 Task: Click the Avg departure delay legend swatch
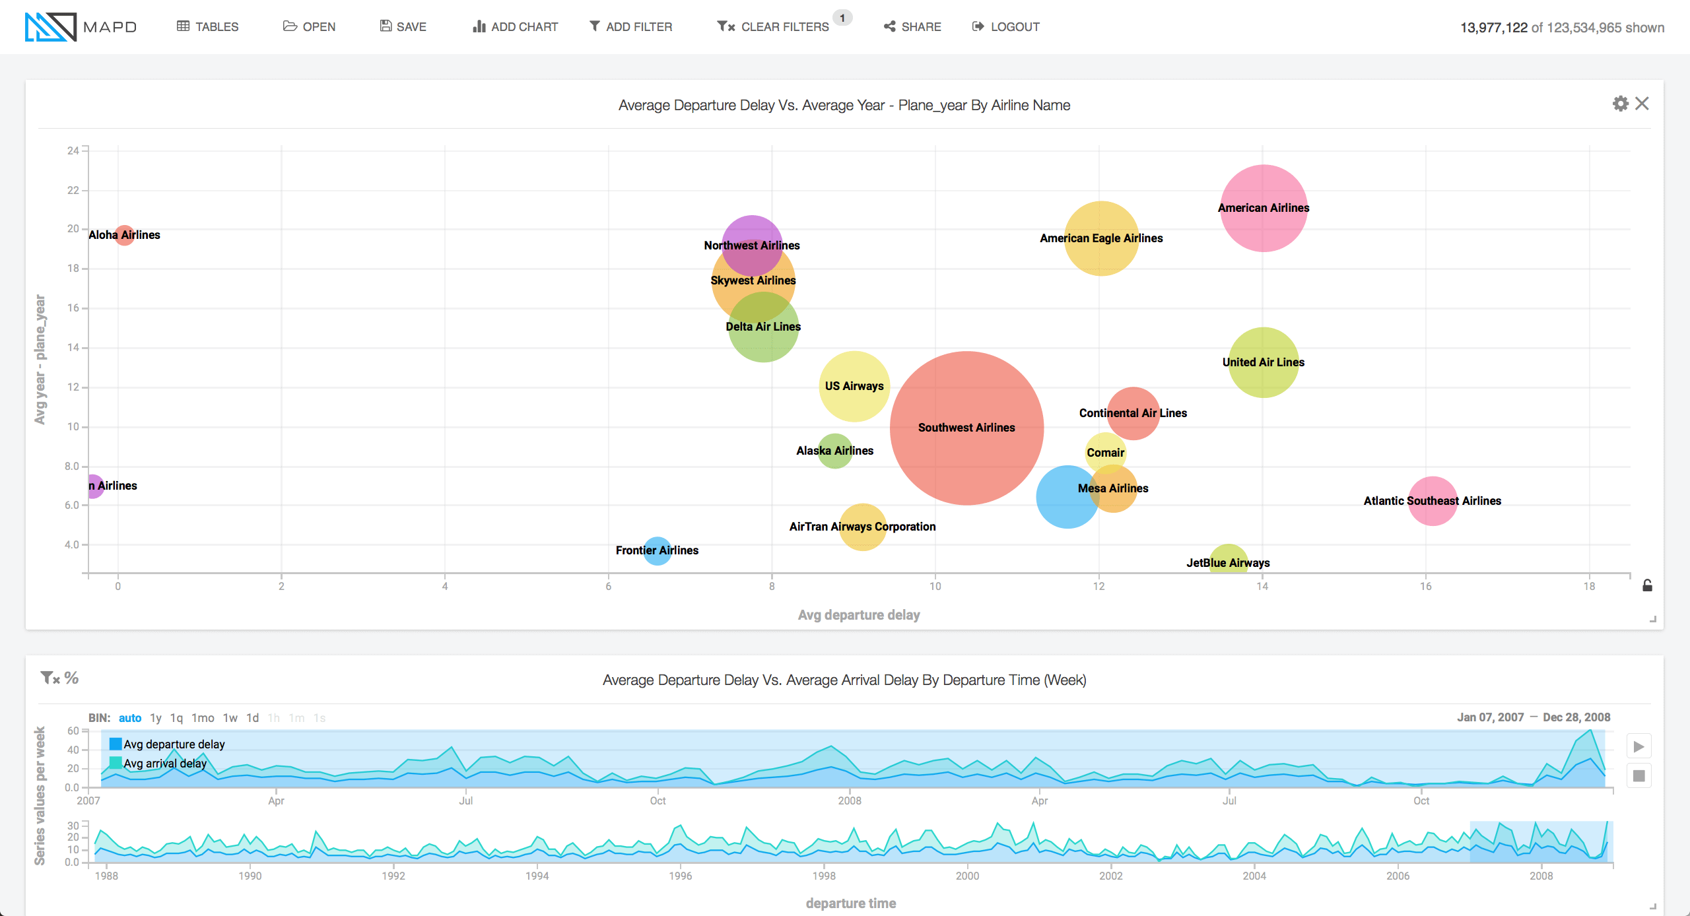(x=116, y=744)
